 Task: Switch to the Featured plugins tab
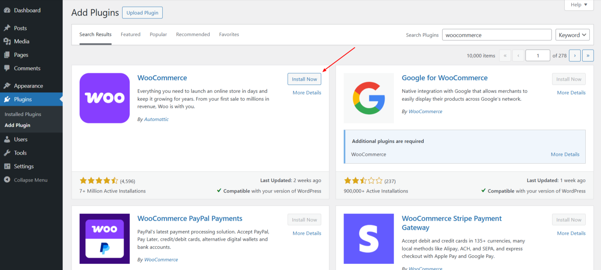tap(130, 34)
